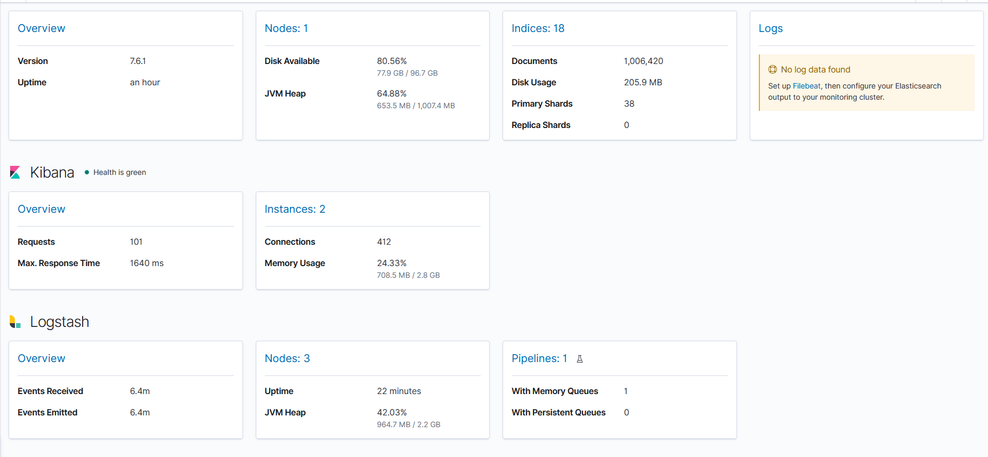Click the Logstash logo icon

click(15, 322)
